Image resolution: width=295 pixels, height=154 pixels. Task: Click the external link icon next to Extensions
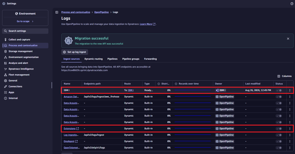[x=77, y=129]
